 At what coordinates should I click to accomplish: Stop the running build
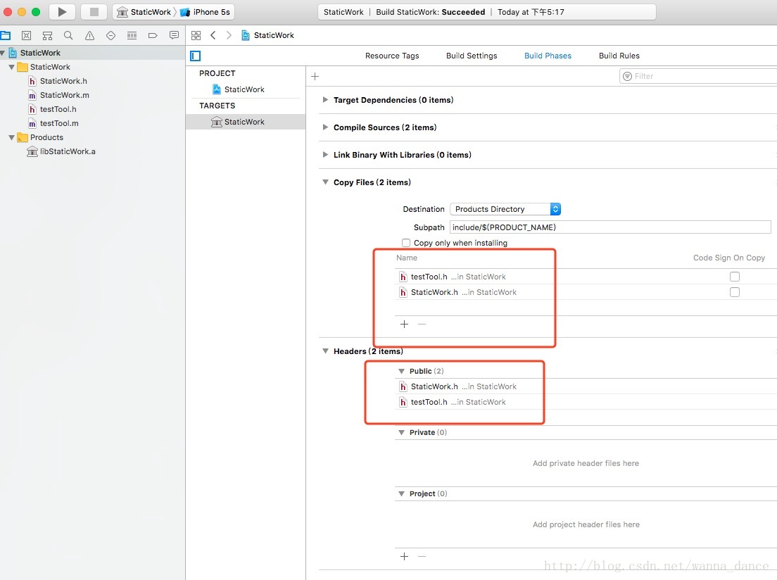pyautogui.click(x=94, y=12)
